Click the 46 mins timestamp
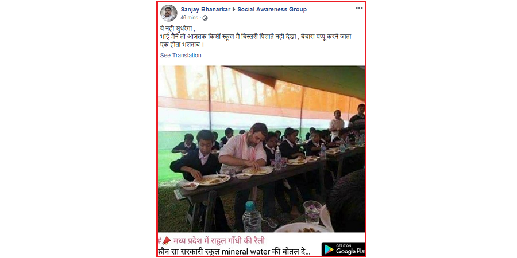The width and height of the screenshot is (517, 258). [189, 18]
